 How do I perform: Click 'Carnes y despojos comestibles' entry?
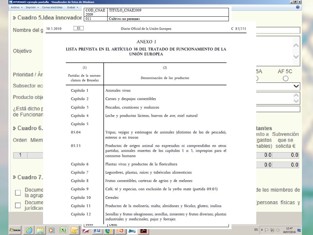130,99
